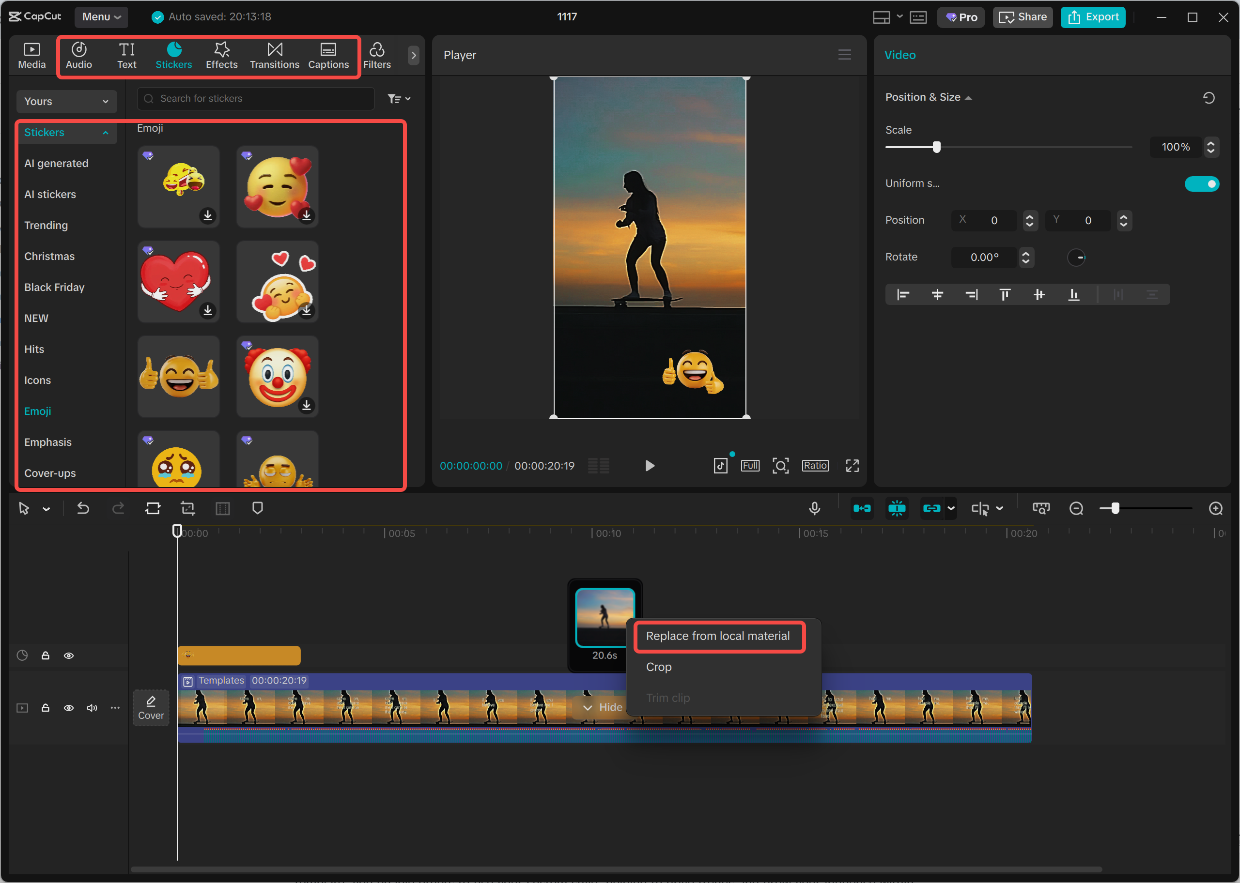Toggle Uniform scale in the Video panel
Viewport: 1240px width, 883px height.
1201,184
